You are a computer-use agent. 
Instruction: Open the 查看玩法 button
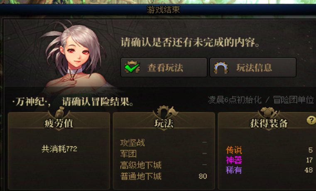164,68
